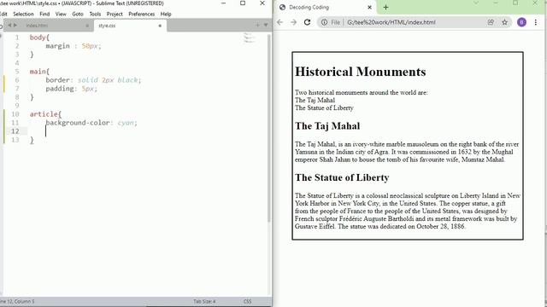Select the Decoding Coding browser tab
The image size is (547, 307).
tap(326, 8)
